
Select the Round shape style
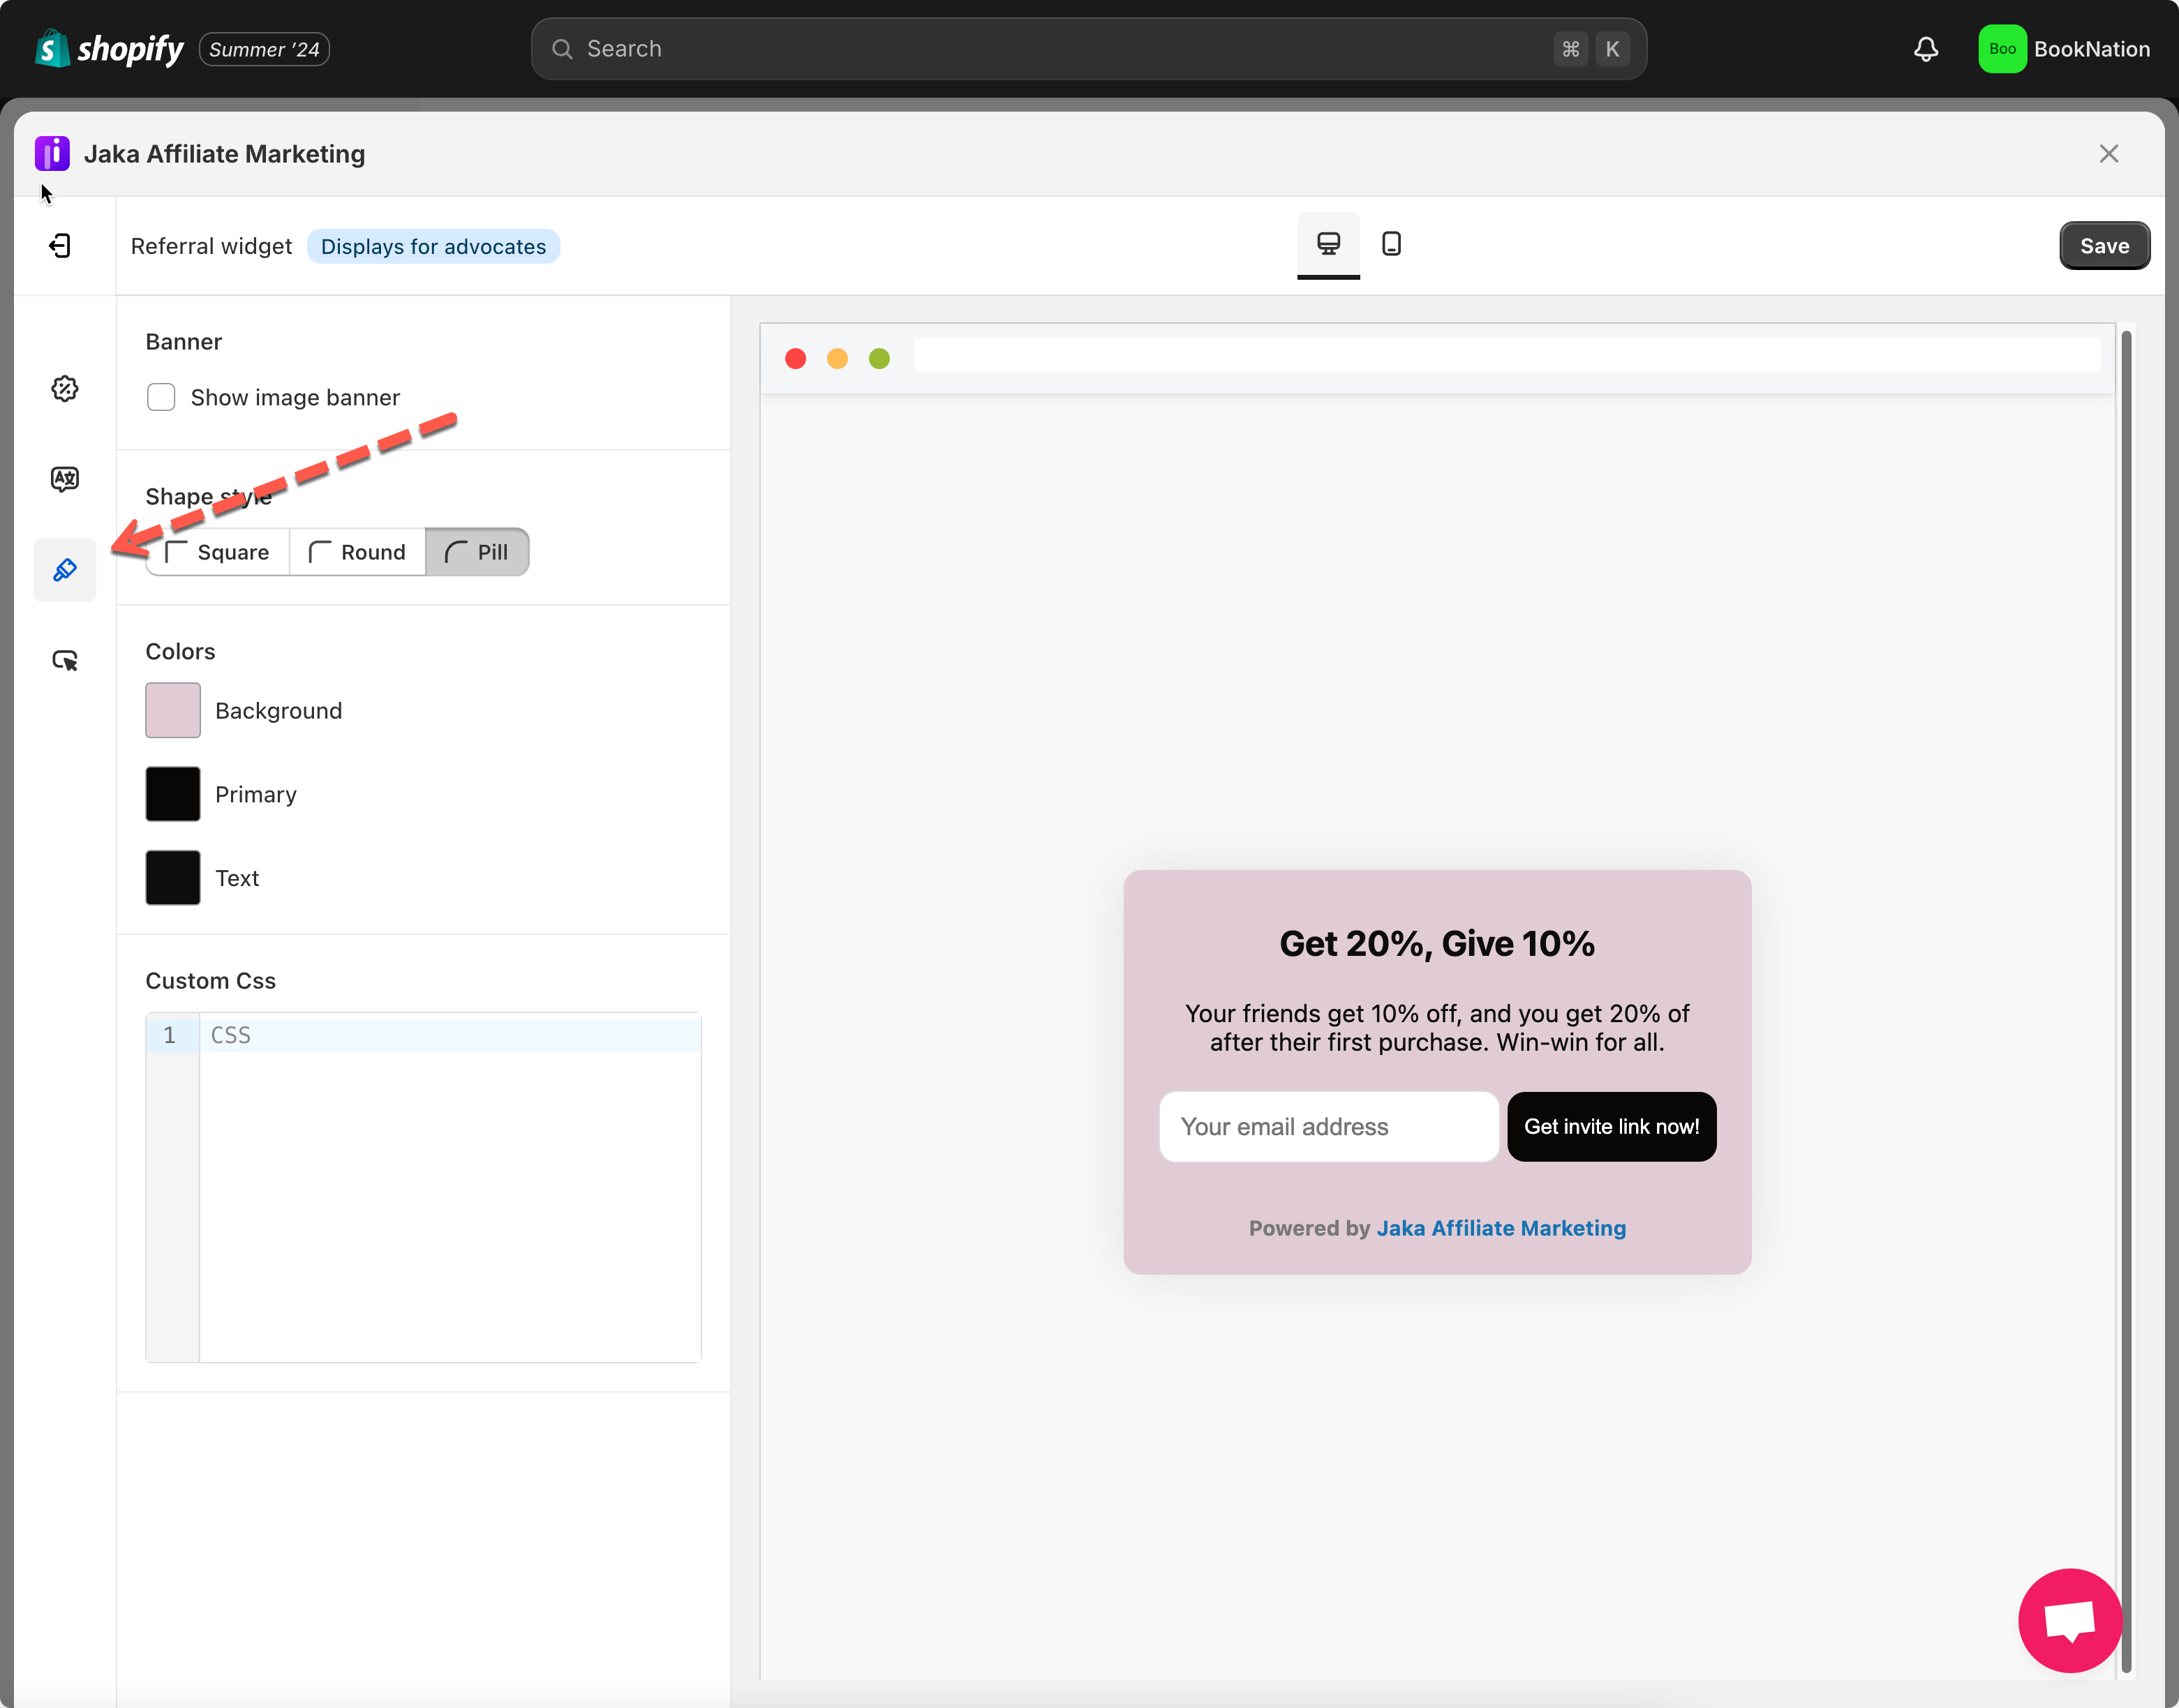coord(357,553)
